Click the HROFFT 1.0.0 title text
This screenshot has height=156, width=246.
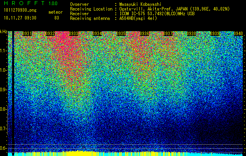point(31,3)
